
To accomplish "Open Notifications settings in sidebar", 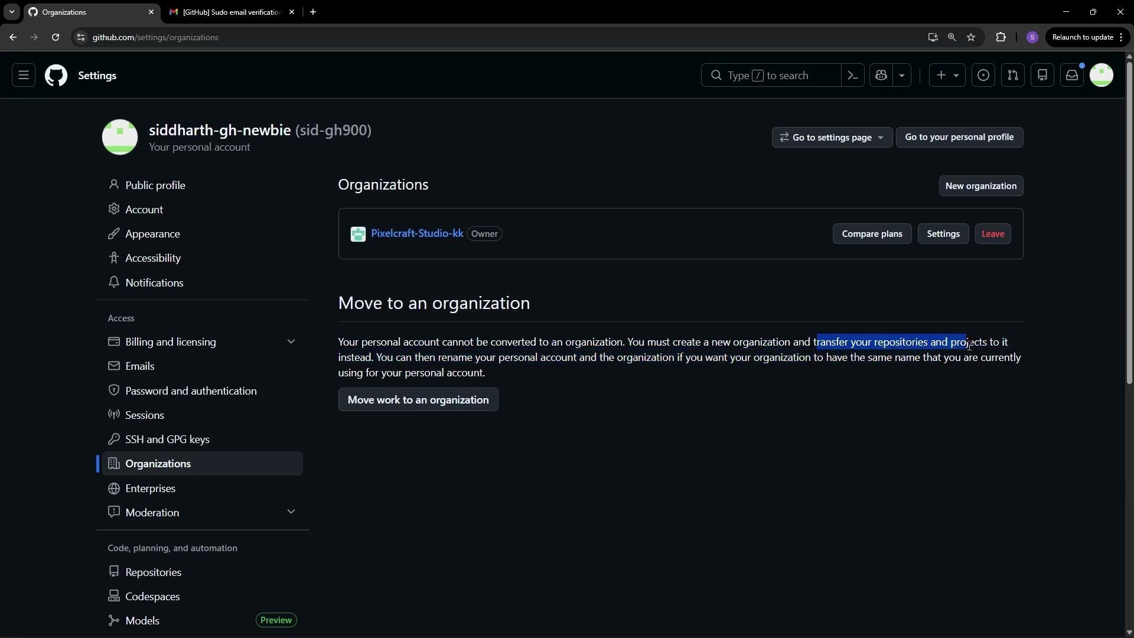I will pos(203,283).
